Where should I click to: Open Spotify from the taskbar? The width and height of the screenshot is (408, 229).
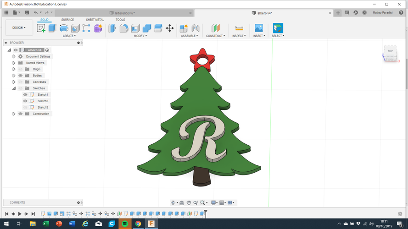coord(125,224)
